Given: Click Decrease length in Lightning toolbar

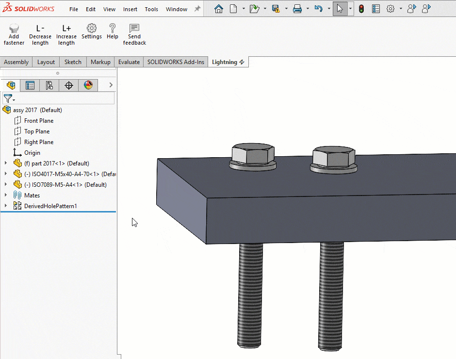Looking at the screenshot, I should 40,34.
